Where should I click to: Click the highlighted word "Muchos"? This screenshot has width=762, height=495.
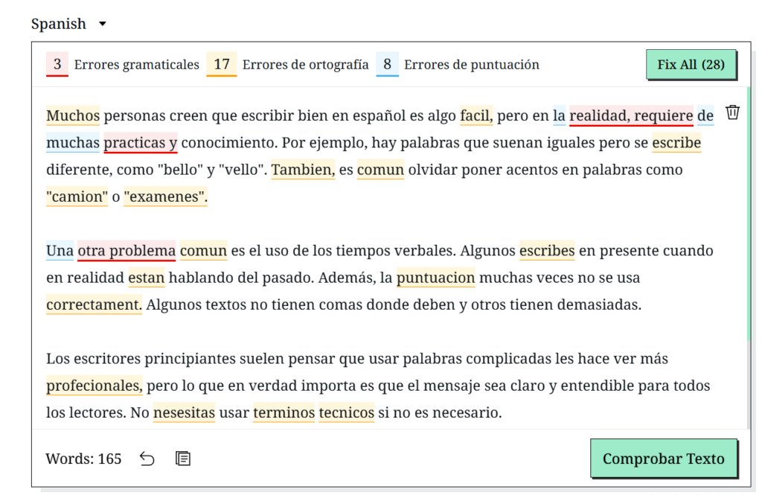73,116
